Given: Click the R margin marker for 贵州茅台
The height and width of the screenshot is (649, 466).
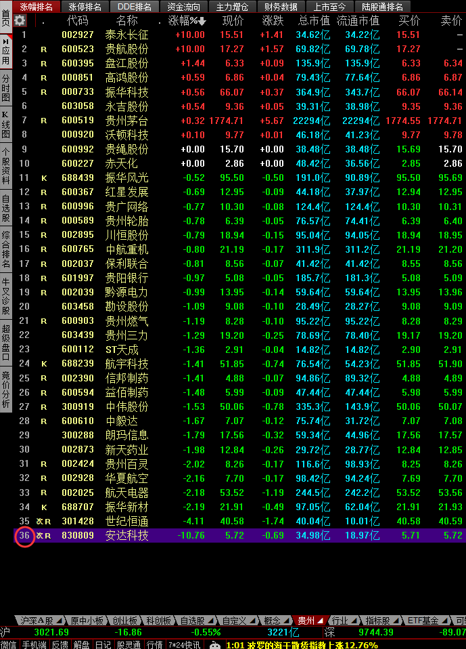Looking at the screenshot, I should [x=43, y=121].
